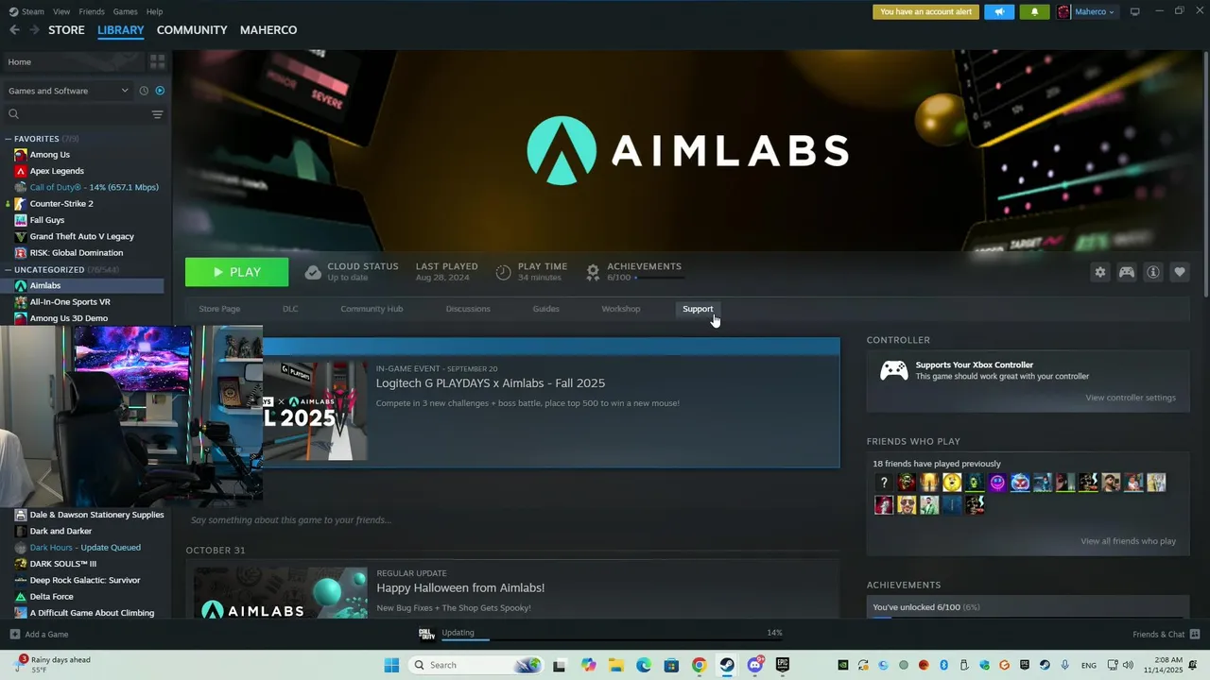Collapse the UNCATEGORIZED category
This screenshot has height=680, width=1210.
(x=9, y=269)
